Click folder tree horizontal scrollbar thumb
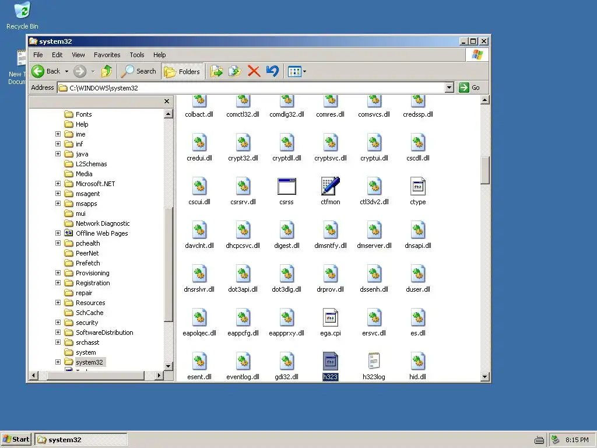This screenshot has height=448, width=597. tap(96, 376)
